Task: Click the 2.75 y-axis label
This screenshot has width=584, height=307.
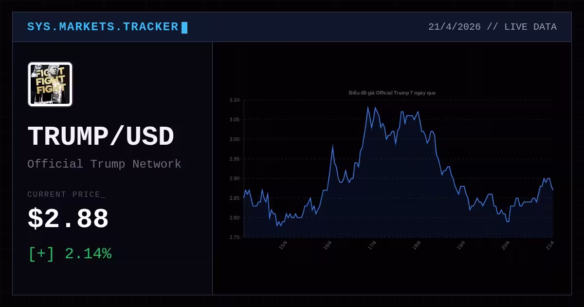Action: tap(235, 237)
